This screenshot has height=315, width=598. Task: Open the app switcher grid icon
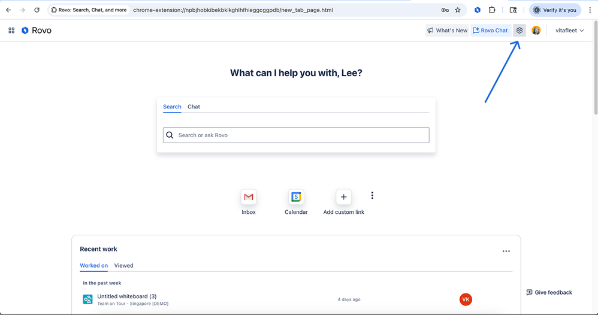(11, 31)
